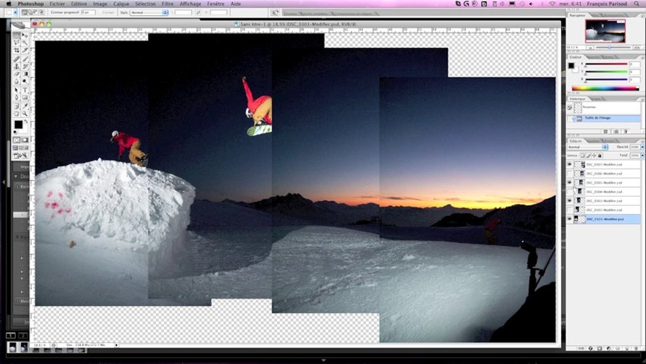Open the Fichier menu
The image size is (646, 364).
click(57, 4)
